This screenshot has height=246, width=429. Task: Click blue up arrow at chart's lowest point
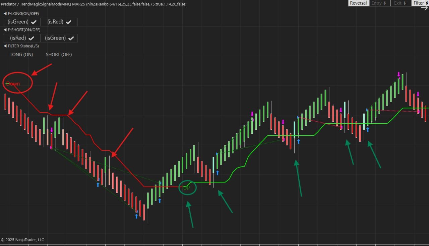point(136,216)
